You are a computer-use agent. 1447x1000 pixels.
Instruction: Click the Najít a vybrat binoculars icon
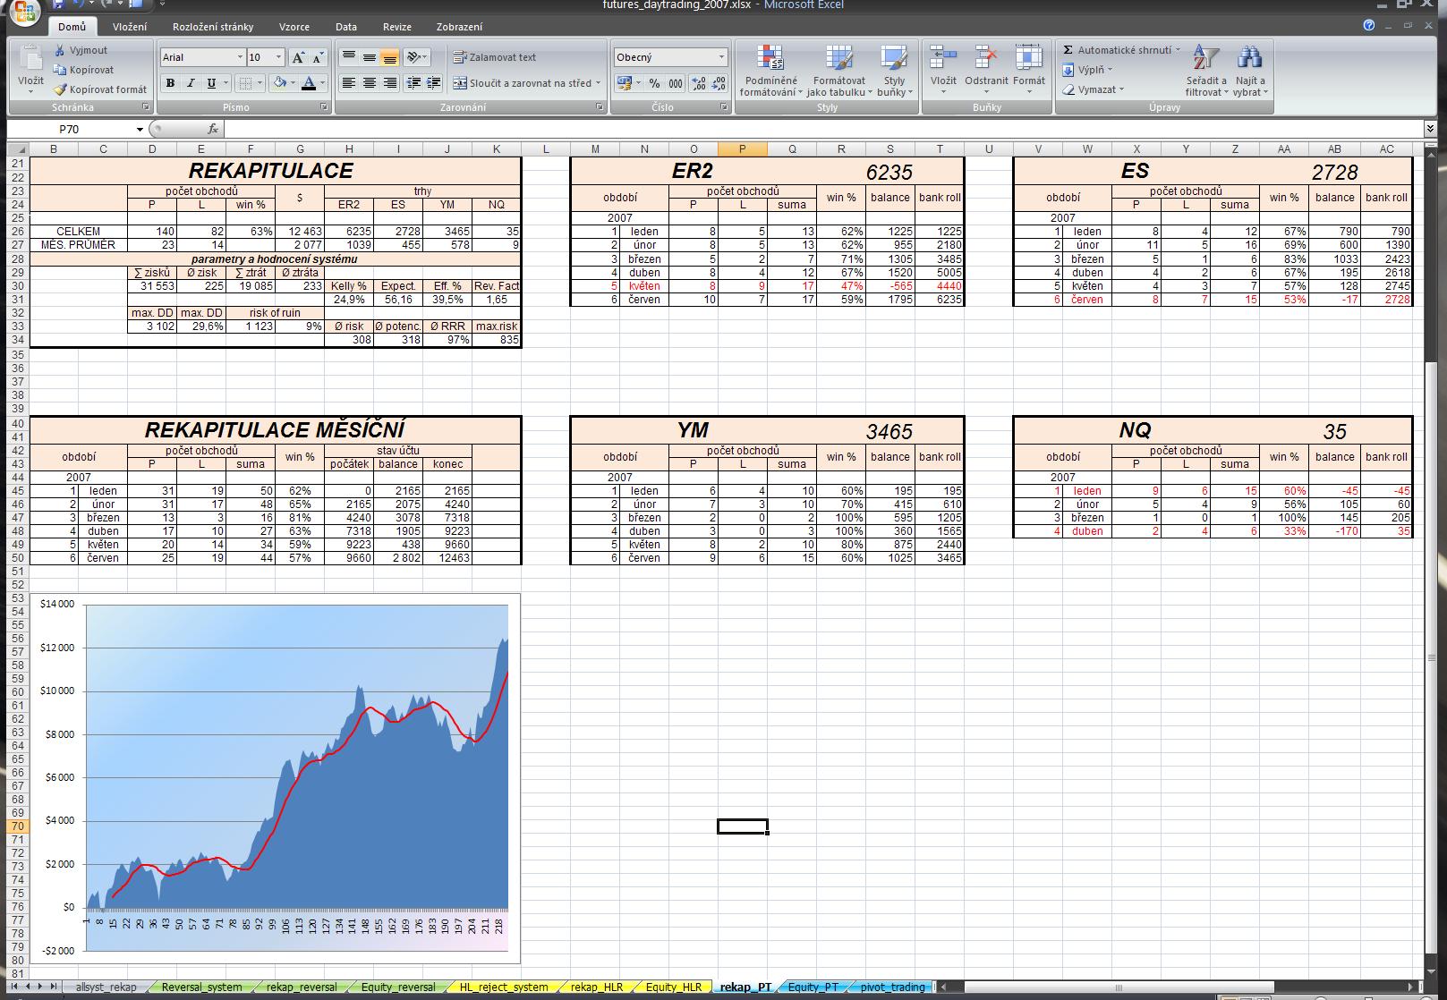[1249, 72]
